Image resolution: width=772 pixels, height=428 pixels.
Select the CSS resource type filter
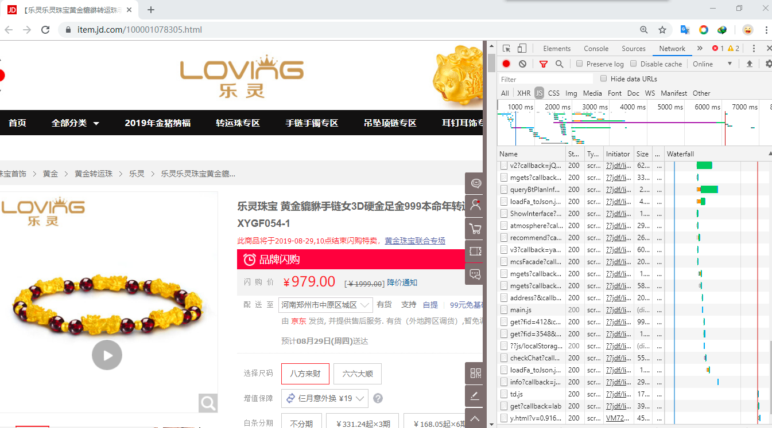pyautogui.click(x=553, y=93)
